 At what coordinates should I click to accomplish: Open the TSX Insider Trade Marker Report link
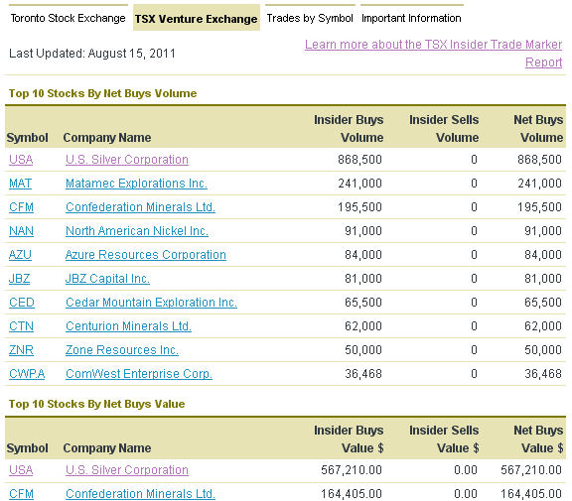click(x=433, y=54)
